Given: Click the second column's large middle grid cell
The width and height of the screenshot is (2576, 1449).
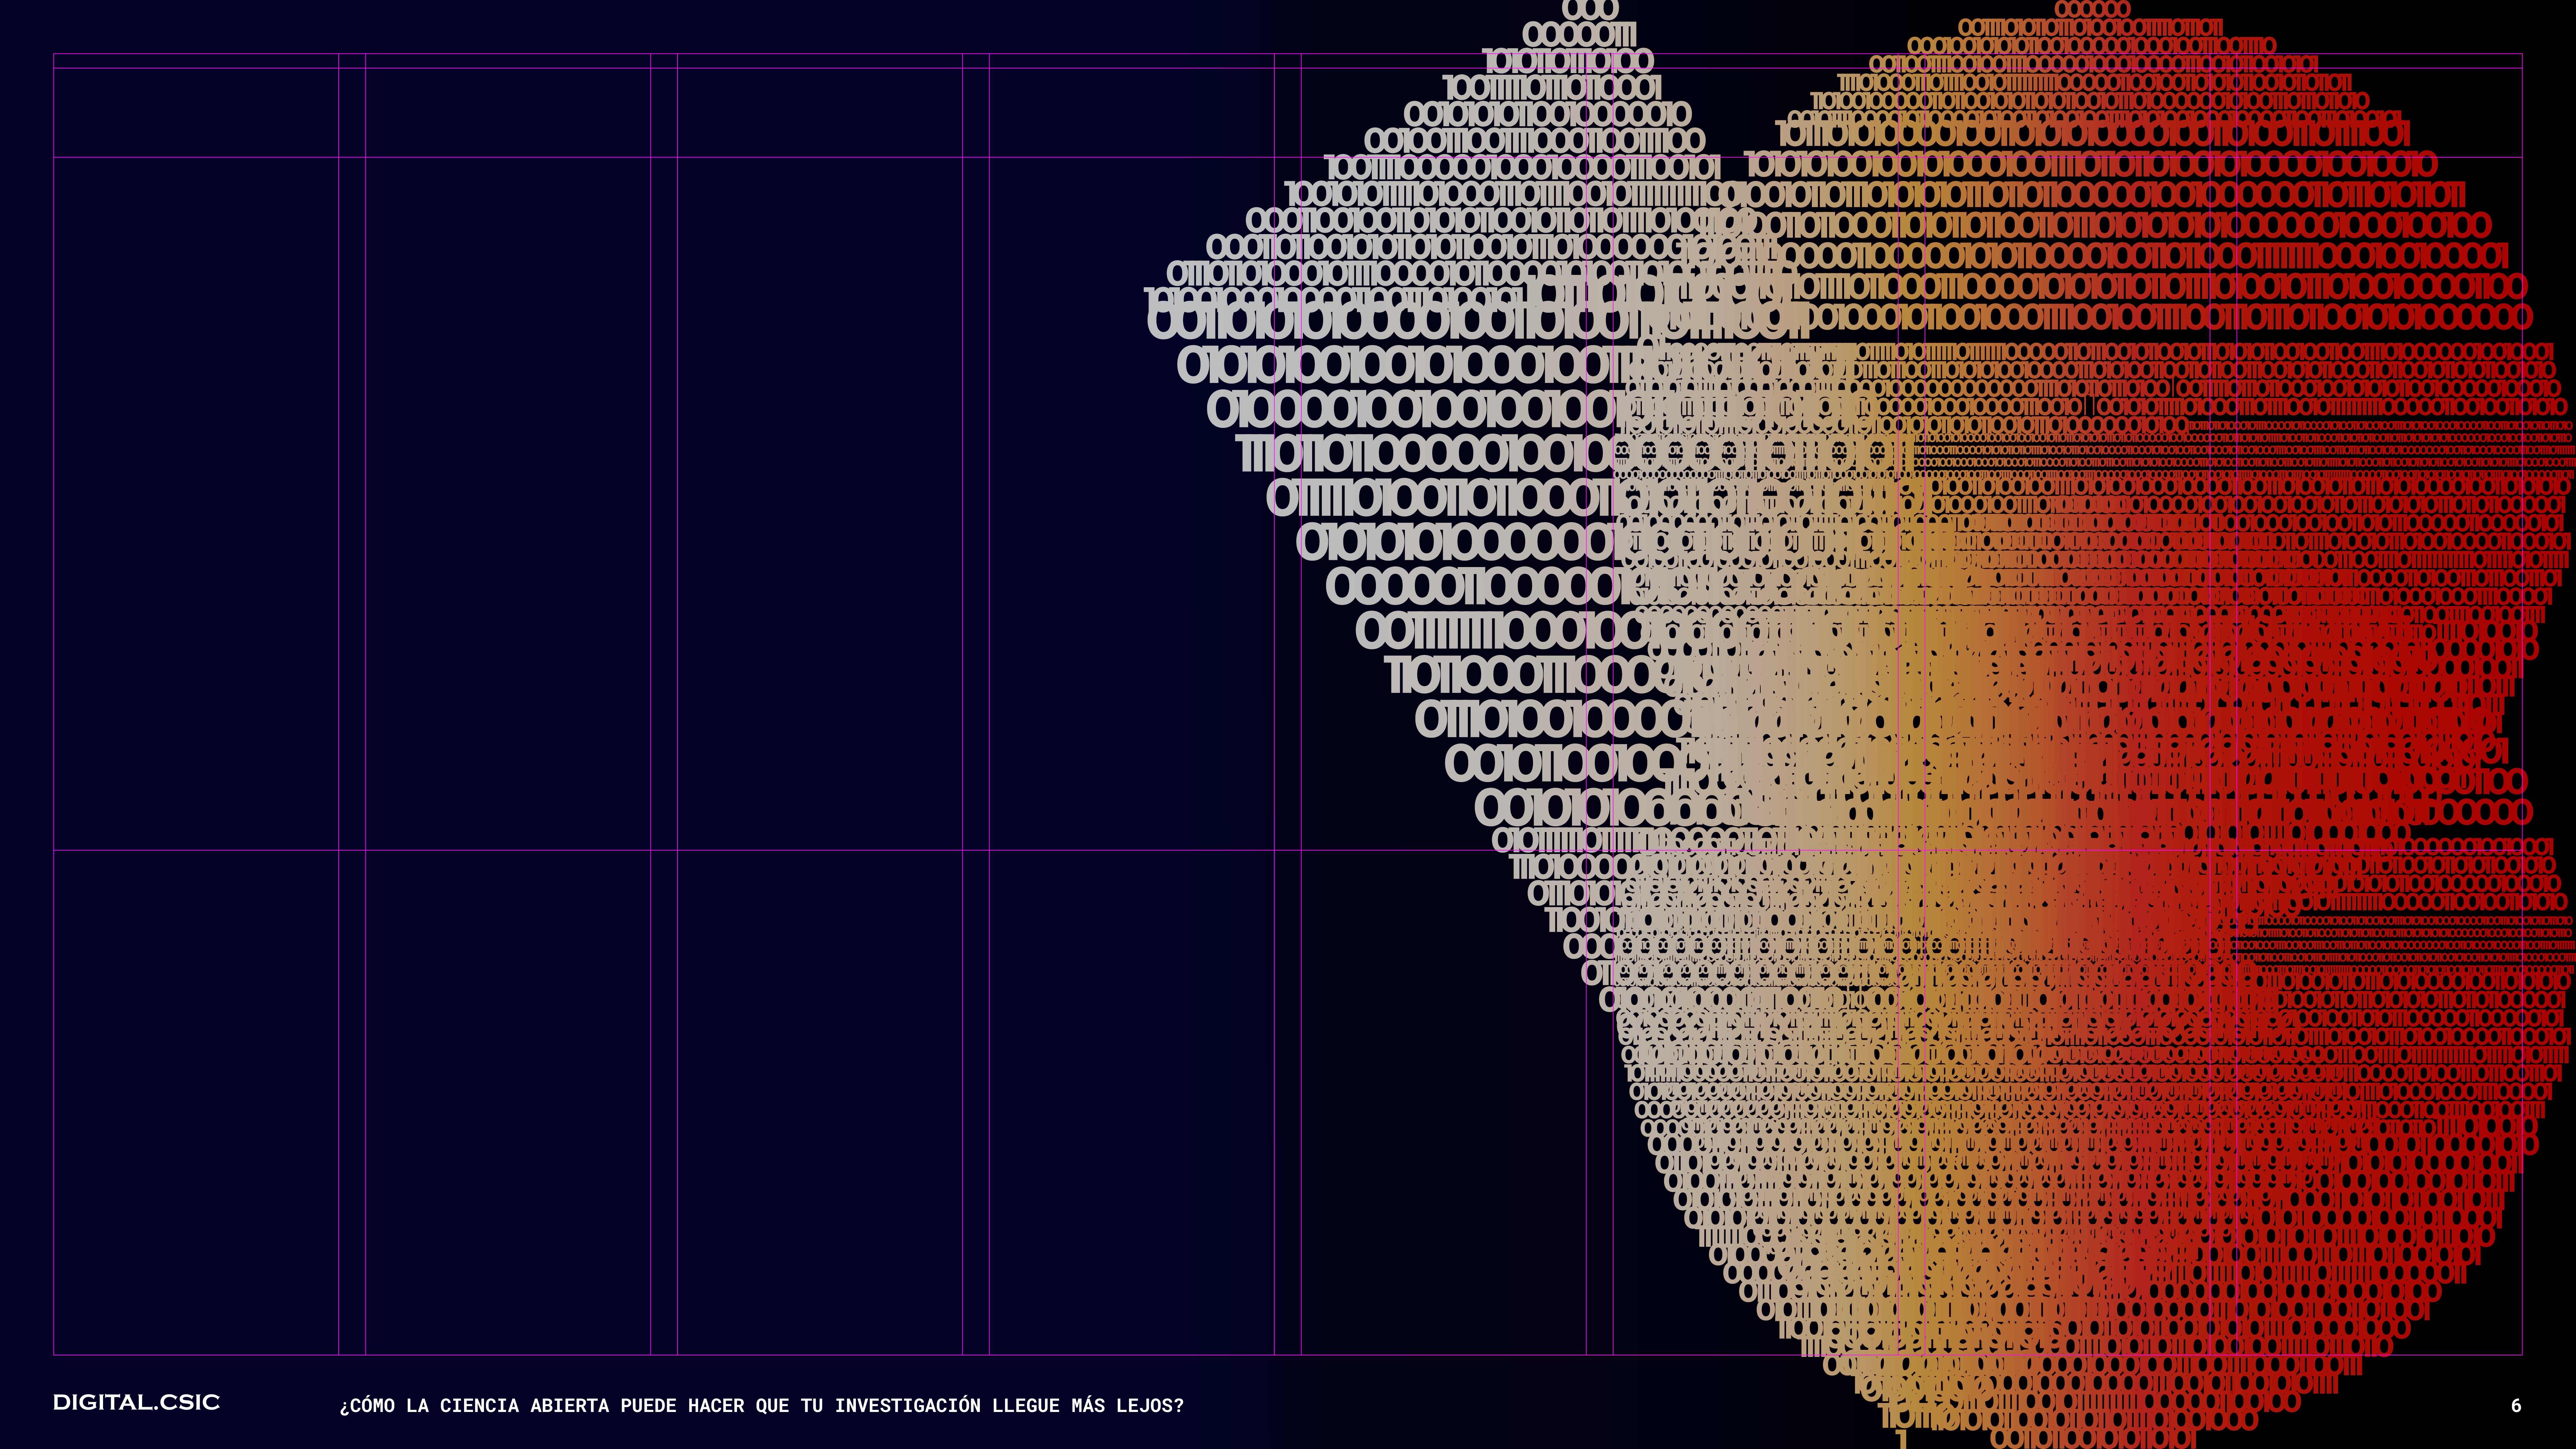Looking at the screenshot, I should click(x=508, y=503).
